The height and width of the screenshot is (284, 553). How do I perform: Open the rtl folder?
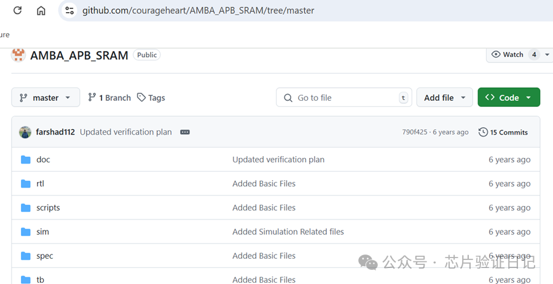pos(40,183)
